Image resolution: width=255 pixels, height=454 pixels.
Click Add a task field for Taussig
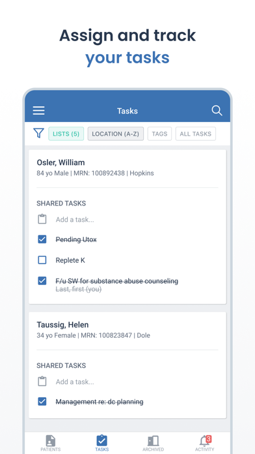tap(75, 382)
